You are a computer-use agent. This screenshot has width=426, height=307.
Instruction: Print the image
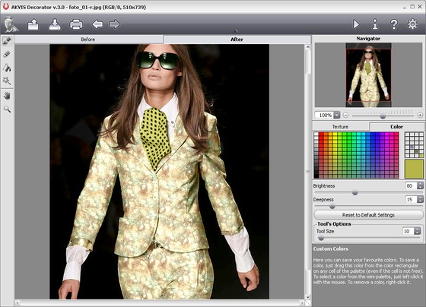(76, 24)
